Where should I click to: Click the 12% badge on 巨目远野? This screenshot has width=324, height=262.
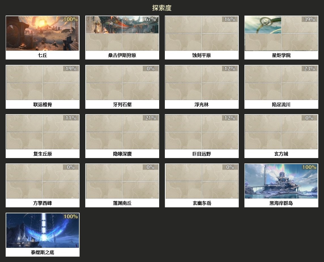230,118
